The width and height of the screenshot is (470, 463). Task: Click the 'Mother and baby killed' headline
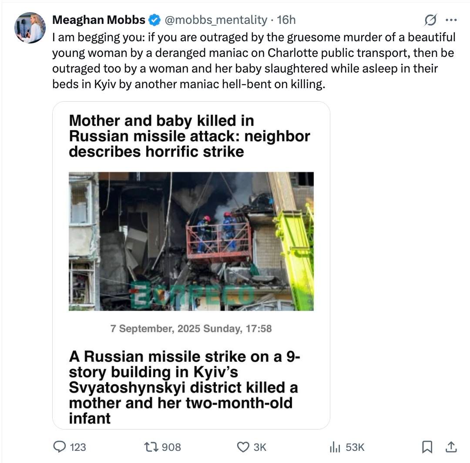[189, 136]
